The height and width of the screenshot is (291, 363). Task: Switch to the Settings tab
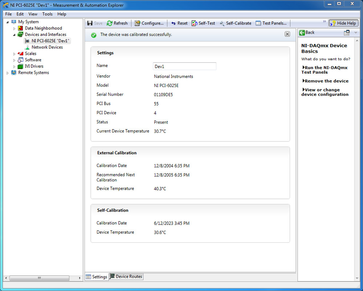pos(97,276)
